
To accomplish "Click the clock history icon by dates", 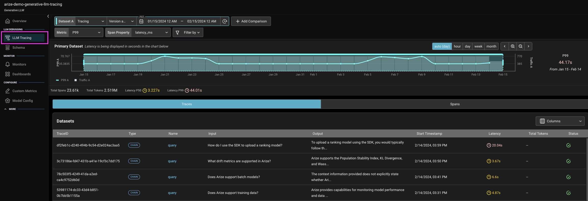I will click(225, 21).
